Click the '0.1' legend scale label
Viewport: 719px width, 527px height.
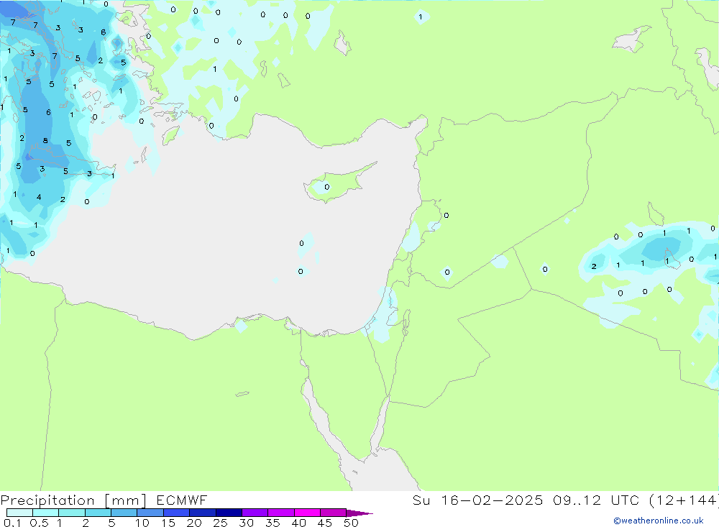12,523
